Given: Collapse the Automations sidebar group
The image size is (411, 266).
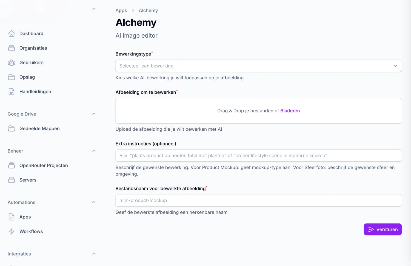Looking at the screenshot, I should (x=94, y=202).
